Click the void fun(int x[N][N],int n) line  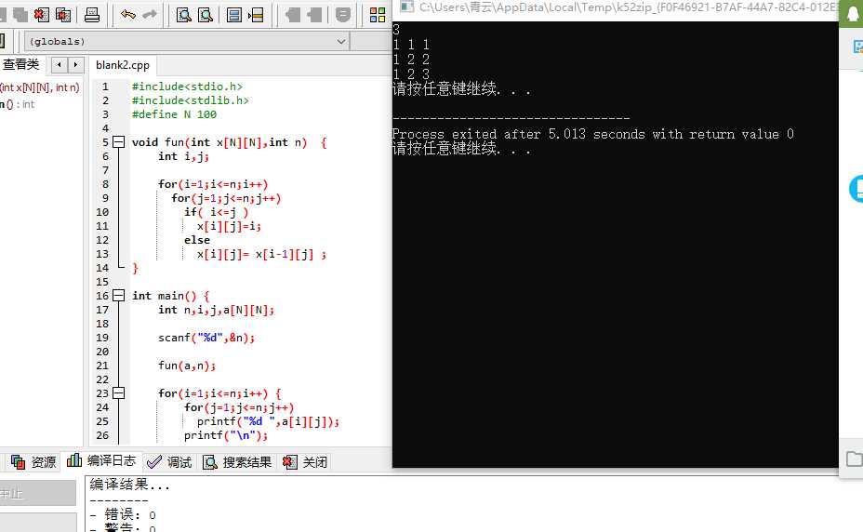(x=230, y=142)
